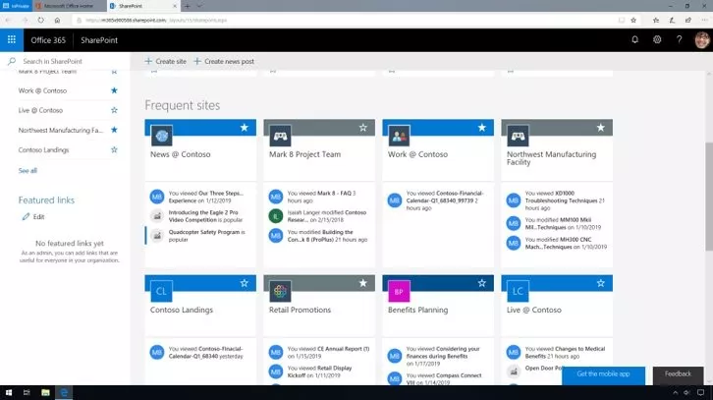Viewport: 713px width, 400px height.
Task: Toggle Contoso Landings star in sidebar
Action: pos(114,149)
